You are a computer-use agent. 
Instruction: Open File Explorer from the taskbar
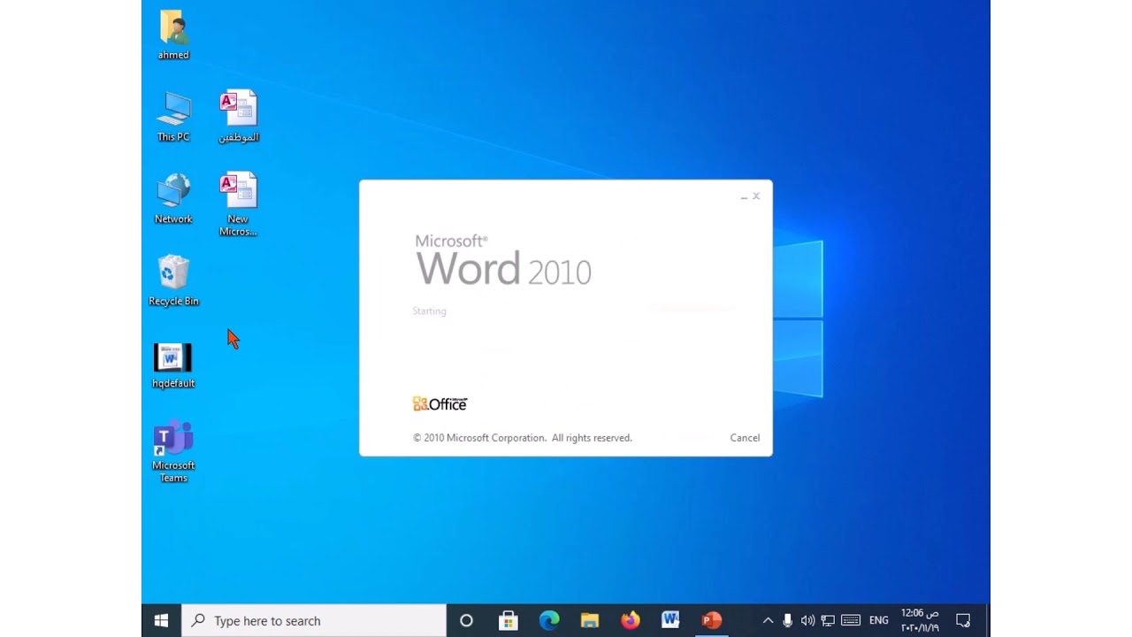click(590, 620)
